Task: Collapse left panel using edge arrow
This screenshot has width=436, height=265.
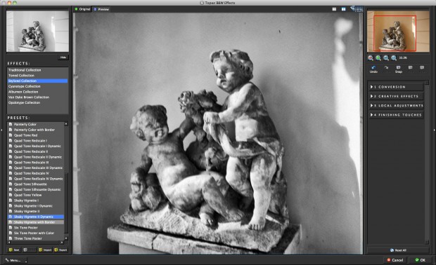Action: pos(1,130)
